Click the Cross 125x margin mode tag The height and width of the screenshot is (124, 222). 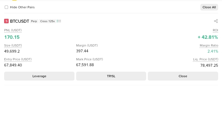pos(48,21)
